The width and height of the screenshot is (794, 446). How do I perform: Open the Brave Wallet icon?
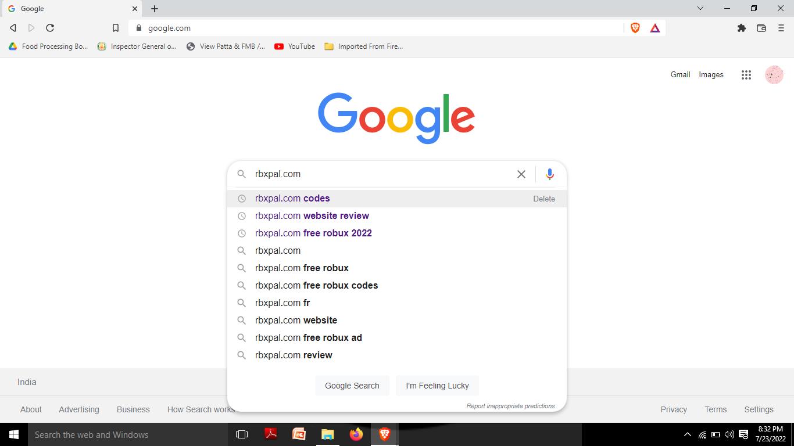(x=761, y=28)
